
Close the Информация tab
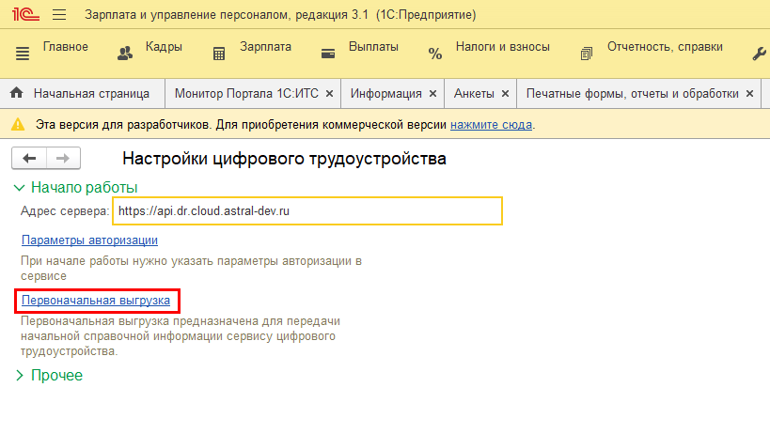[x=432, y=94]
